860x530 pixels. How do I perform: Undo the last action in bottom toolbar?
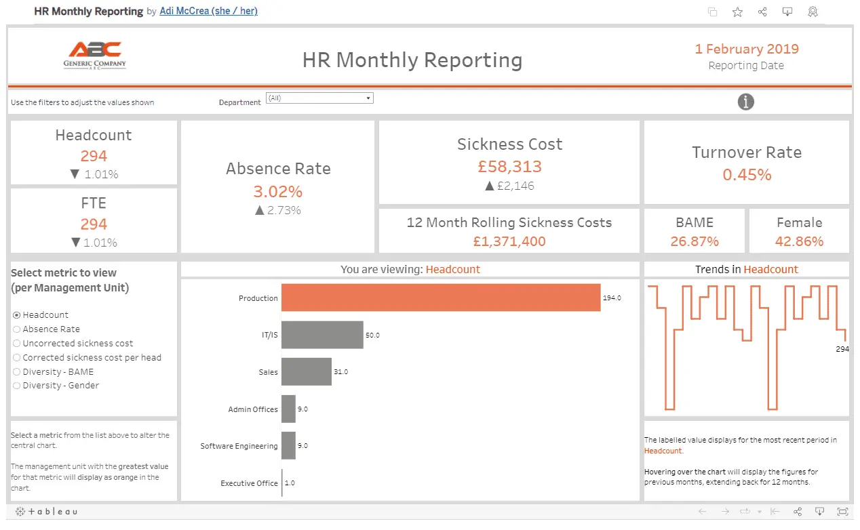(x=702, y=511)
